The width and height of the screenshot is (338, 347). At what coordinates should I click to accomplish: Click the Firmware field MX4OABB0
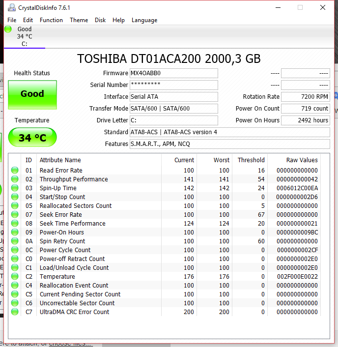tap(173, 73)
